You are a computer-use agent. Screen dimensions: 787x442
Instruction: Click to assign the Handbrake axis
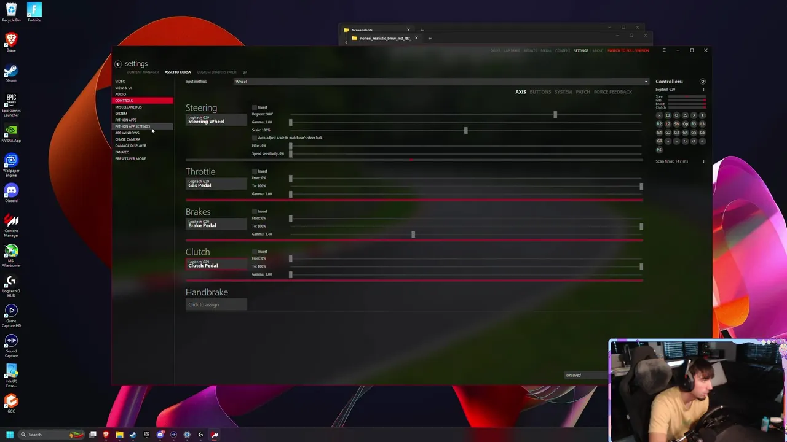[216, 304]
